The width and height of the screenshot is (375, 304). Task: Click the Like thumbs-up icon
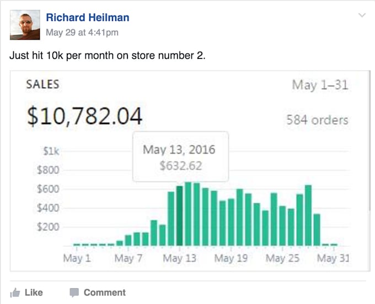pyautogui.click(x=15, y=292)
